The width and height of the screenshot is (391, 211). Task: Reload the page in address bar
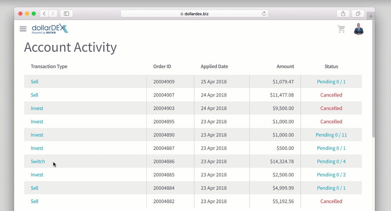click(x=264, y=14)
